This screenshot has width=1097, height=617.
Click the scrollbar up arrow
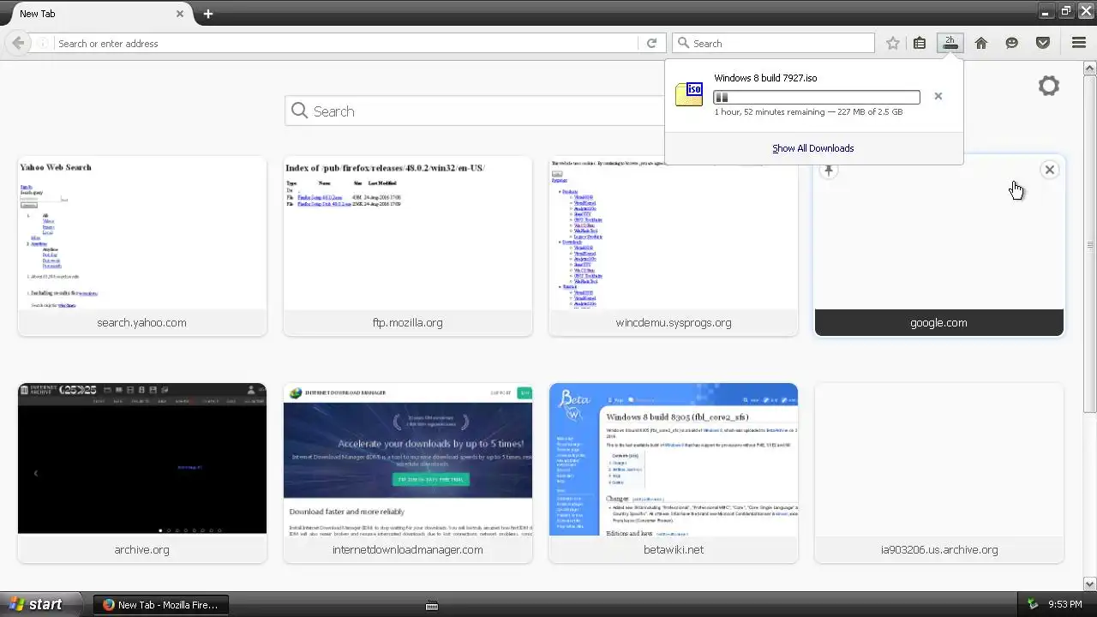point(1089,68)
